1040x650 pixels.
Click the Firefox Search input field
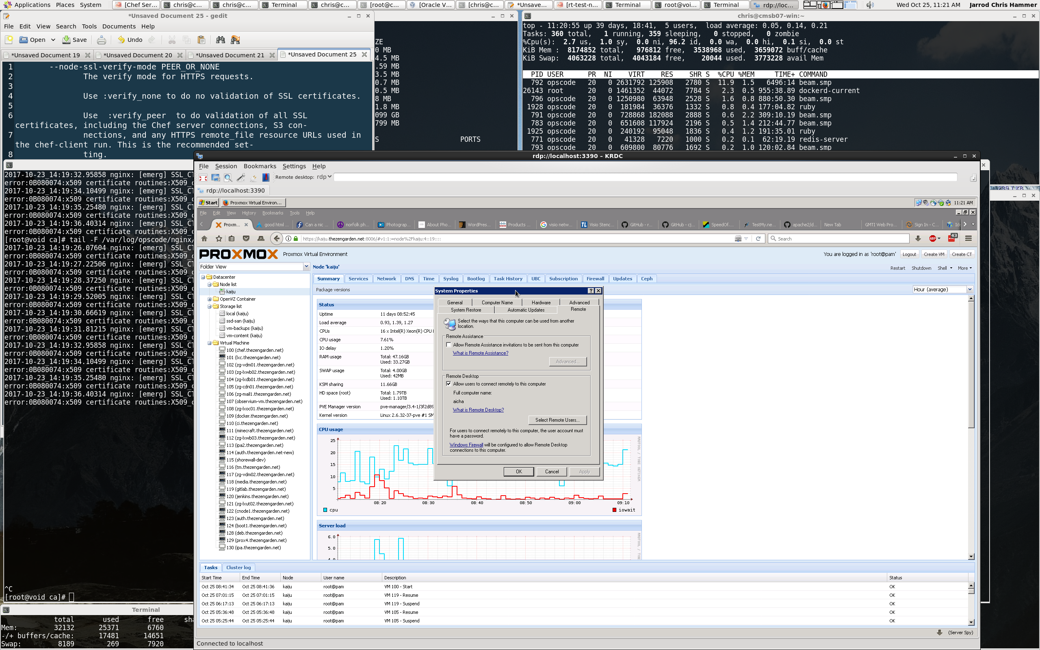click(x=838, y=238)
